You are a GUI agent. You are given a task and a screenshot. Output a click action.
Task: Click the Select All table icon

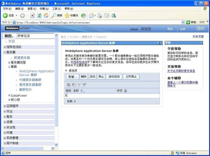coord(69,85)
